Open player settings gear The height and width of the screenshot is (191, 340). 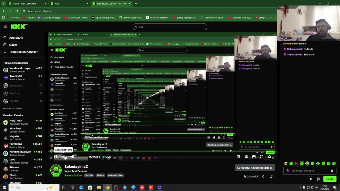(269, 157)
